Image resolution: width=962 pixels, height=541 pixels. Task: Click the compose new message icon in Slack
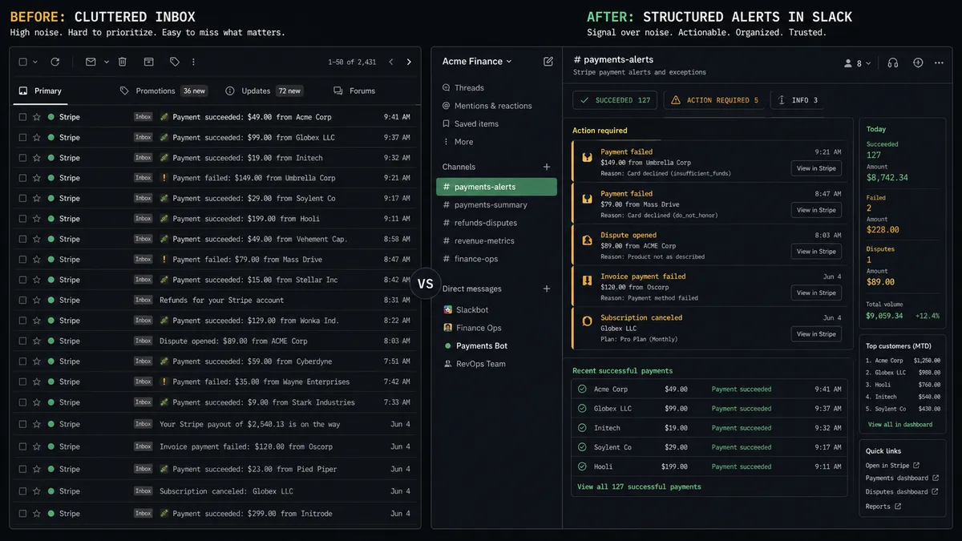(x=548, y=61)
